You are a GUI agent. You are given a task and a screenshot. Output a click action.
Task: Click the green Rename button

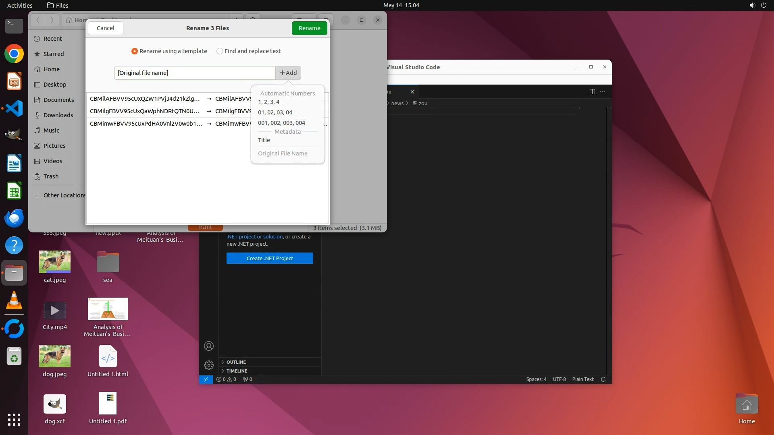click(309, 28)
